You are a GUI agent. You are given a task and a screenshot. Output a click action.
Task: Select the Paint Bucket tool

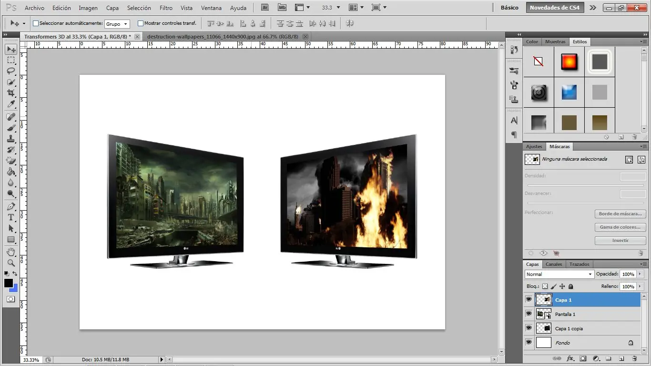tap(11, 172)
